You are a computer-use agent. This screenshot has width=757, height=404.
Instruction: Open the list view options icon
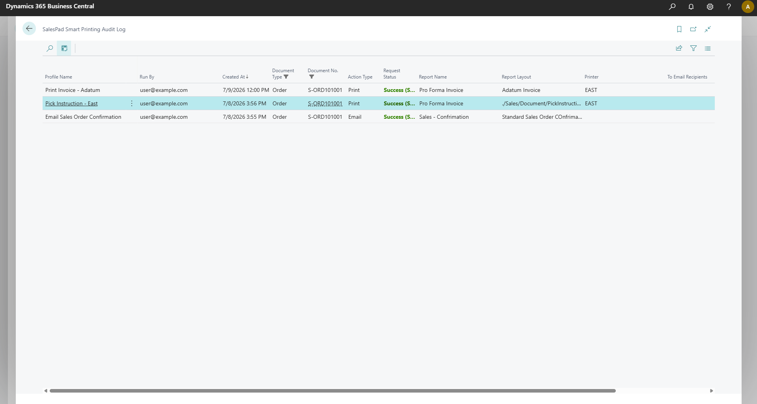click(x=708, y=49)
